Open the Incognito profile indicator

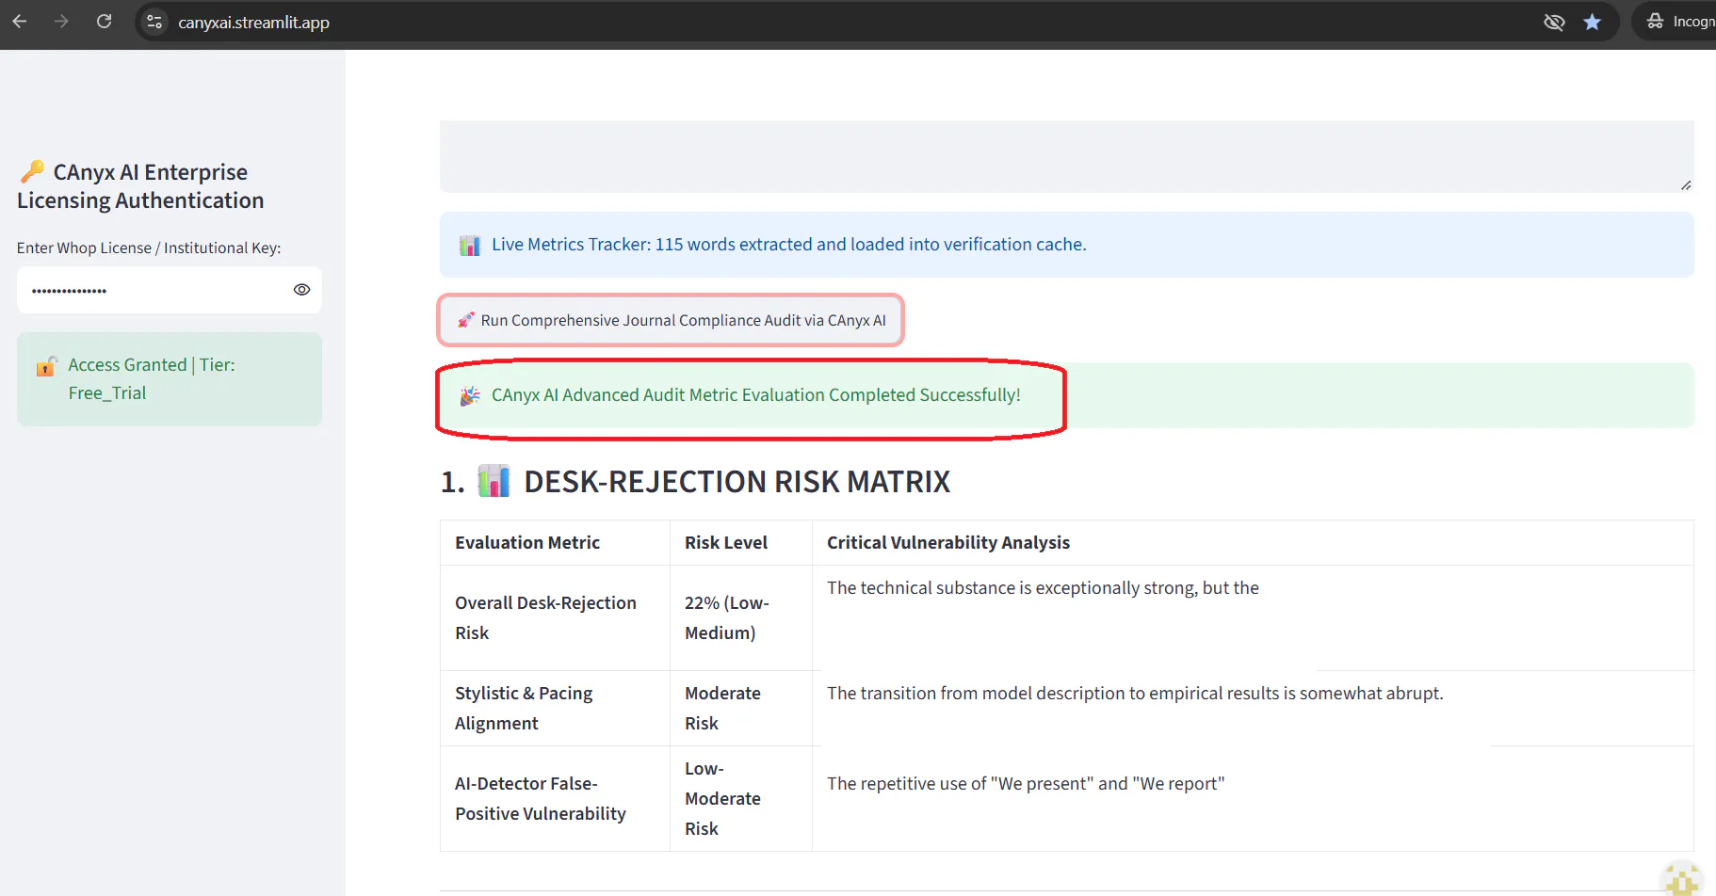click(1679, 22)
